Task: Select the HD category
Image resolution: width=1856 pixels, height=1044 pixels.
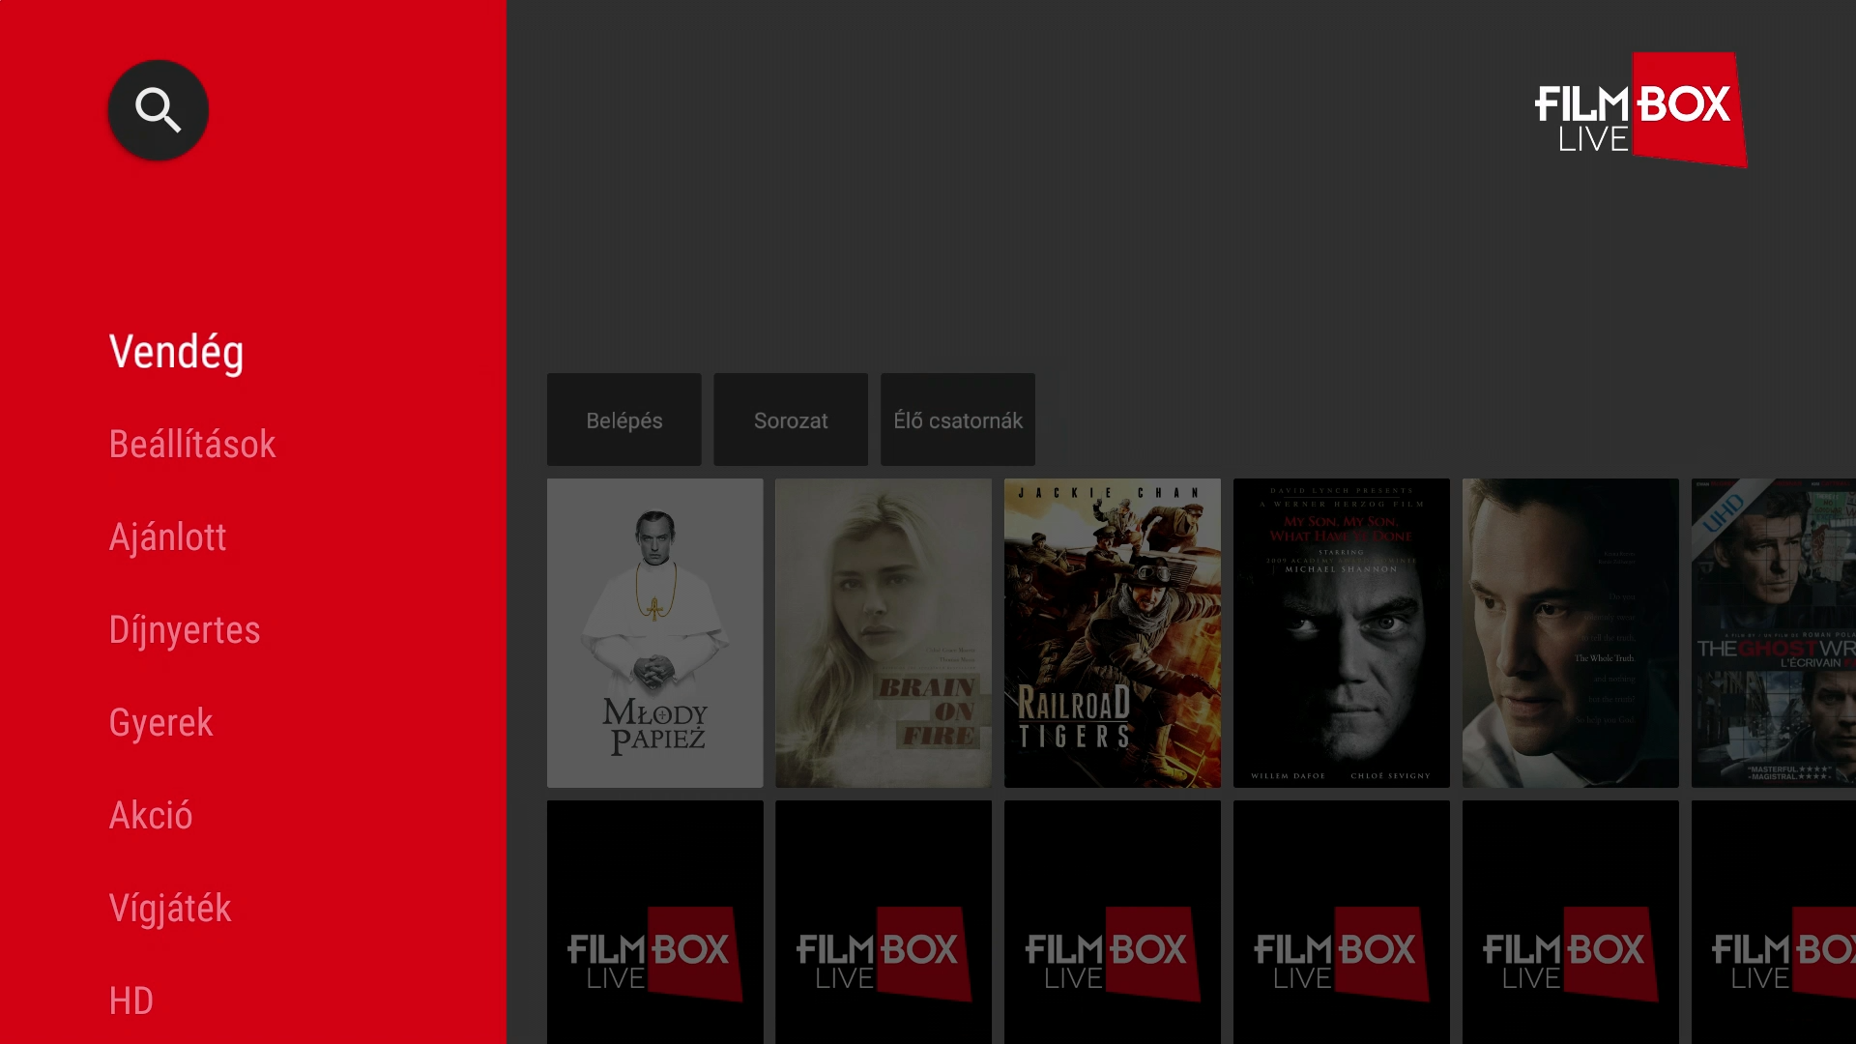Action: [x=131, y=1001]
